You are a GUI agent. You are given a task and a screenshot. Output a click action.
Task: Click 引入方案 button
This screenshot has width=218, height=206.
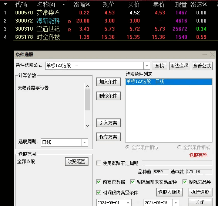click(108, 123)
